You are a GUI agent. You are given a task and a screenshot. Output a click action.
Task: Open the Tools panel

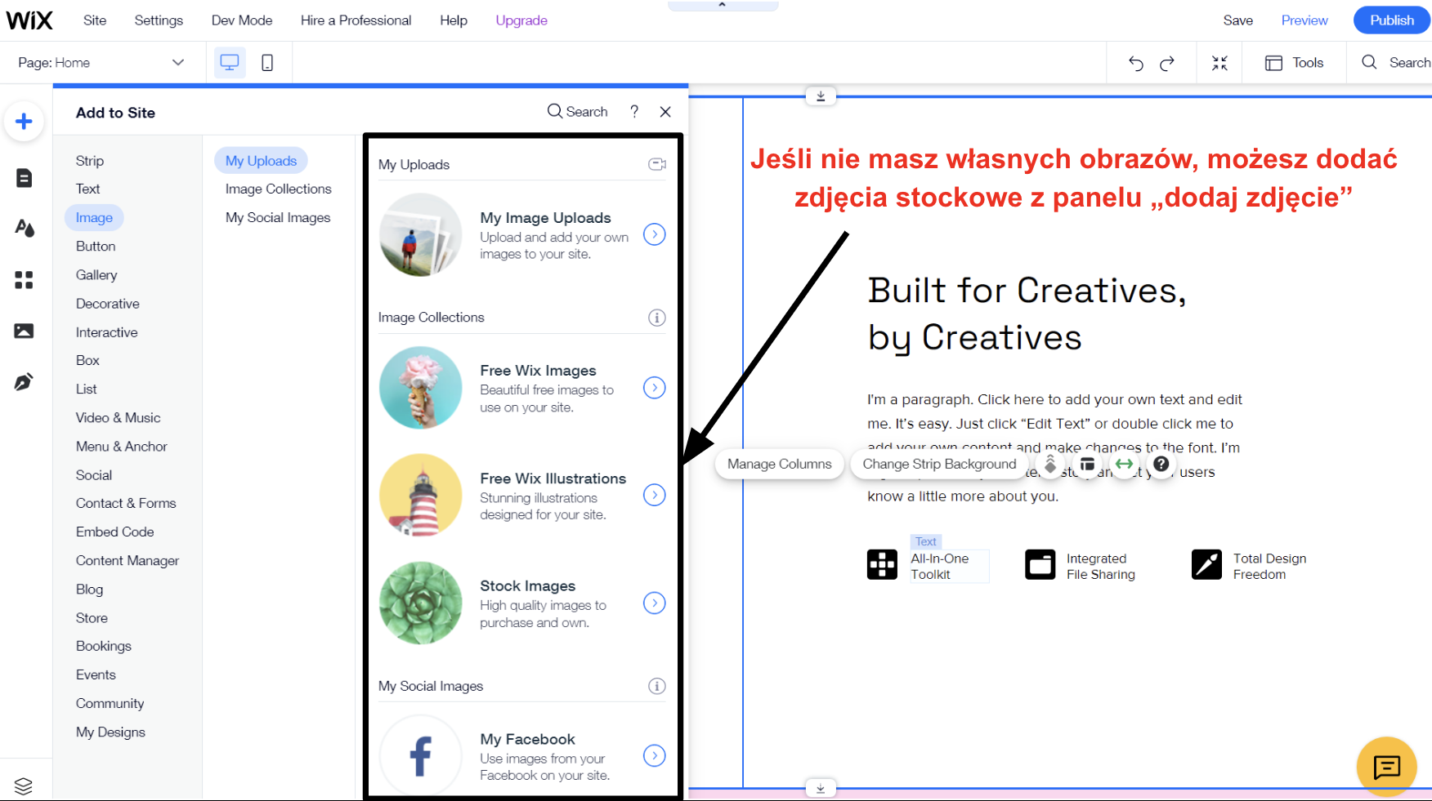pyautogui.click(x=1295, y=63)
